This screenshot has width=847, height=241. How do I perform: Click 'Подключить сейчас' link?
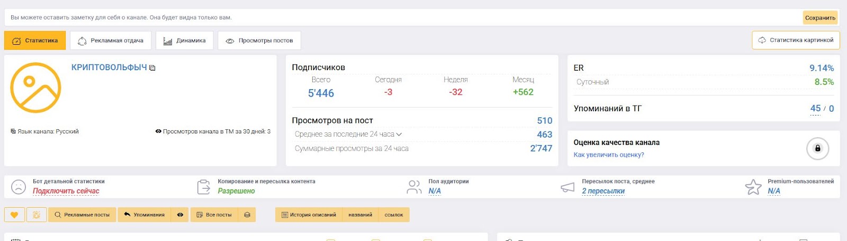click(x=66, y=191)
